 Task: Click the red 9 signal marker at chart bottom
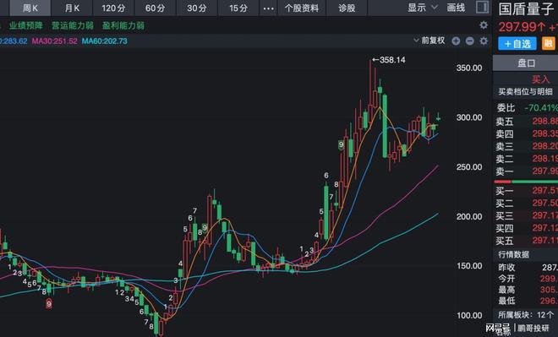(x=49, y=304)
